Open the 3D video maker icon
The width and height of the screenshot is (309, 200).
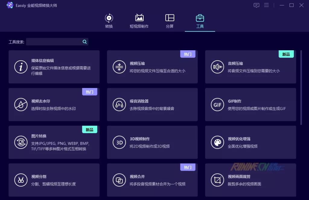point(119,142)
